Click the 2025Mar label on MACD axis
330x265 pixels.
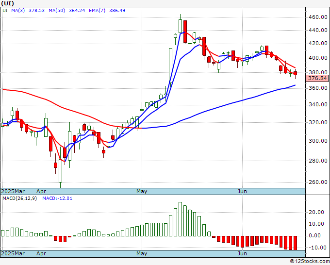13,254
